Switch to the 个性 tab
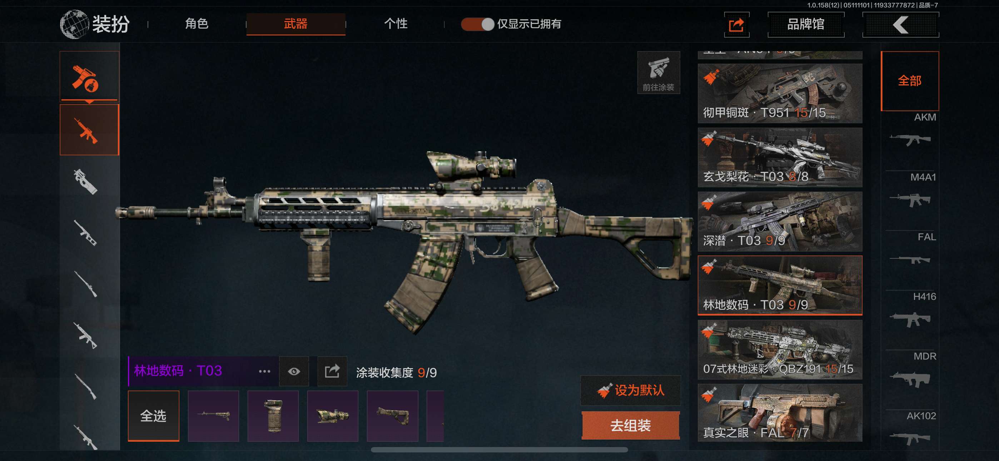The width and height of the screenshot is (999, 461). [396, 24]
